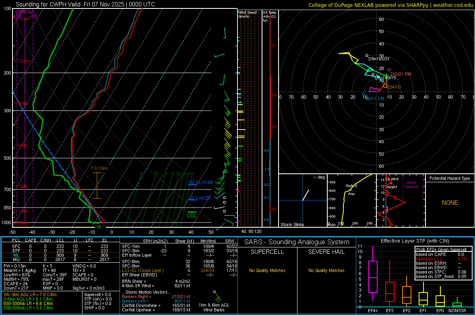Select the -30 C=10186' level label
The height and width of the screenshot is (315, 475).
200,182
